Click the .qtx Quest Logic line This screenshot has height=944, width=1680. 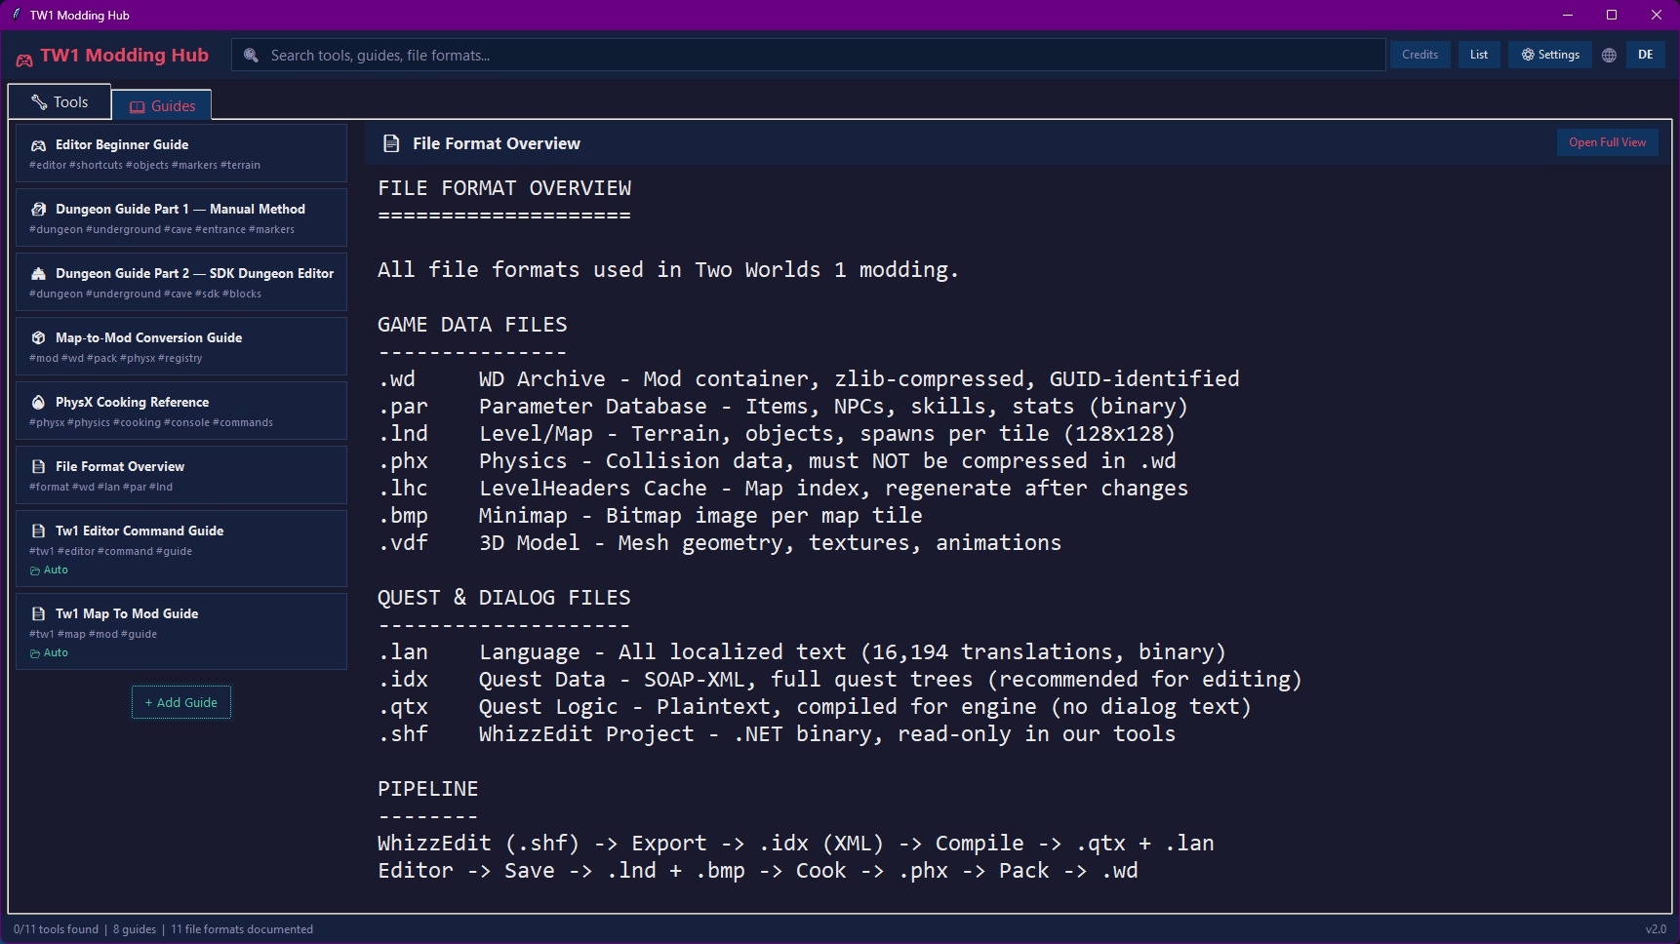(815, 707)
